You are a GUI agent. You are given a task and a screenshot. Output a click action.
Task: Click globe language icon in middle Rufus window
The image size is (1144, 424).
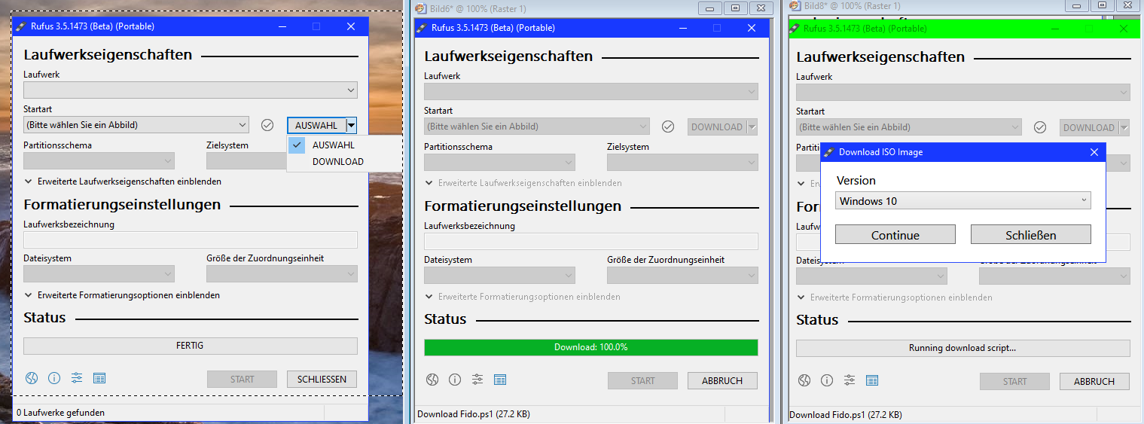[432, 380]
